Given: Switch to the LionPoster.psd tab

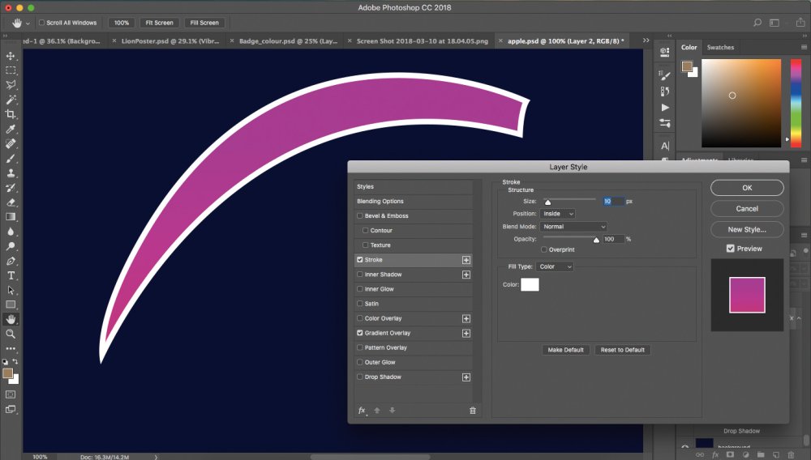Looking at the screenshot, I should coord(170,40).
